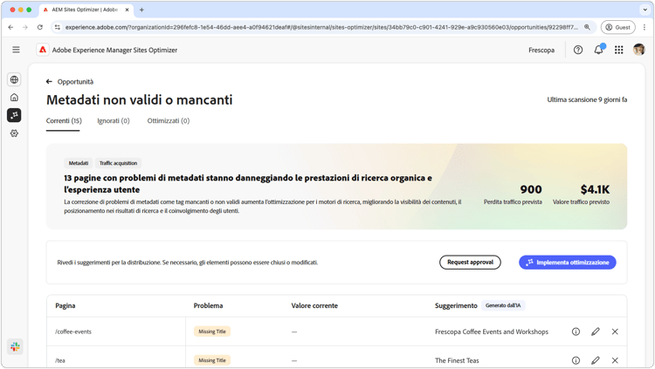655x369 pixels.
Task: Click the Frescopa site name
Action: coord(541,50)
